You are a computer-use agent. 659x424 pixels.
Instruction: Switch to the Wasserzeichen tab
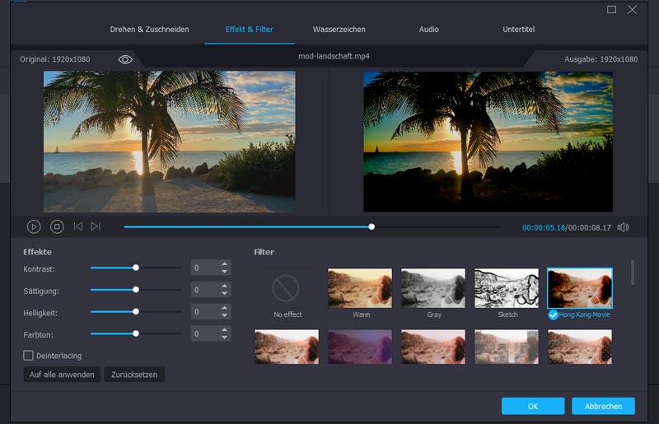tap(338, 30)
